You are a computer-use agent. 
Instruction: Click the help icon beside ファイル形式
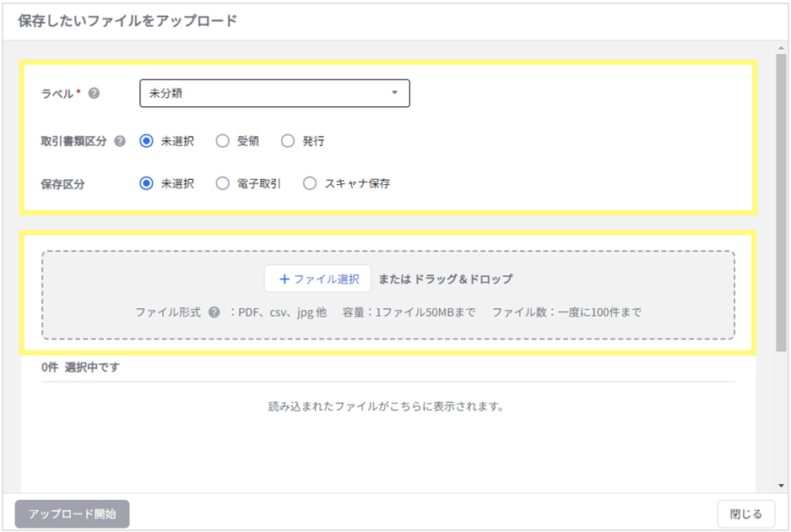click(214, 312)
